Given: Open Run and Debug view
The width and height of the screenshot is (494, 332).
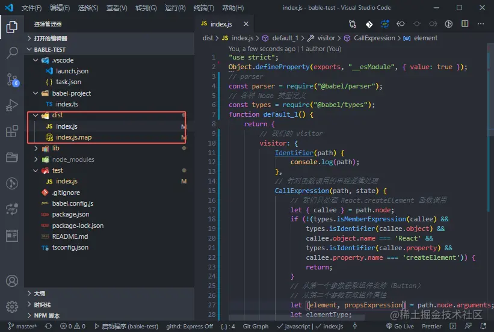Looking at the screenshot, I should (x=12, y=105).
